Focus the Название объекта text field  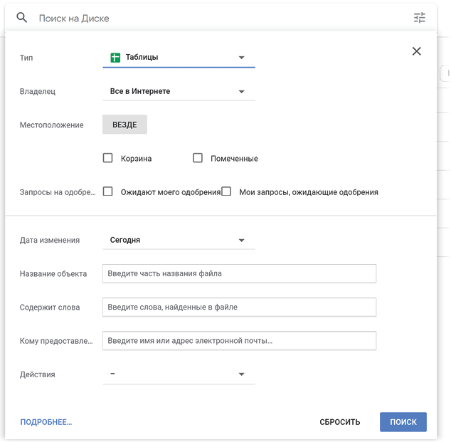[x=239, y=273]
